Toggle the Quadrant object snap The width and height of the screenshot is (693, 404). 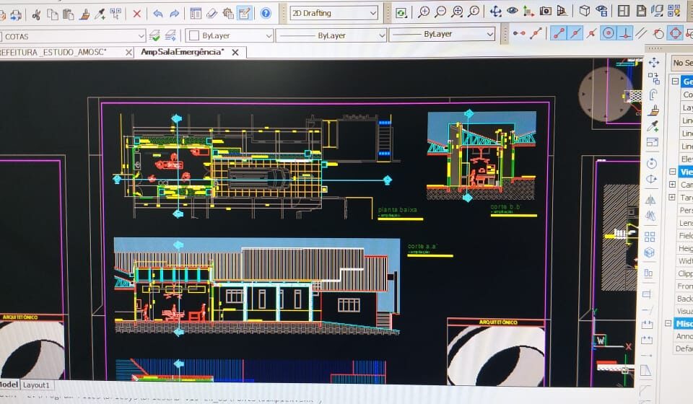point(674,33)
